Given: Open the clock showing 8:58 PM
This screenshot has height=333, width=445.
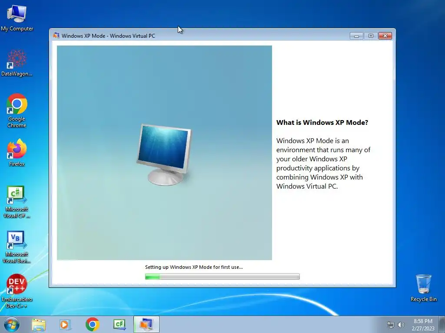Looking at the screenshot, I should (423, 324).
